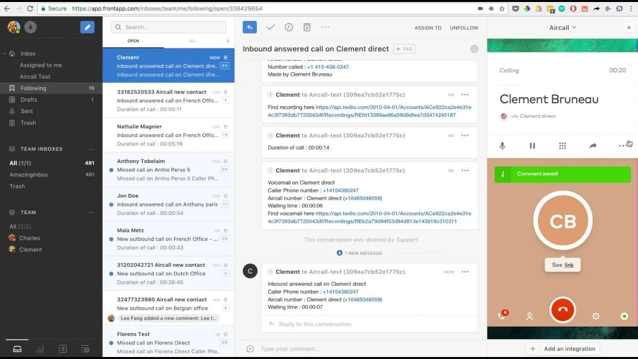The image size is (638, 359).
Task: Add a tag with the Tag button
Action: pyautogui.click(x=404, y=49)
